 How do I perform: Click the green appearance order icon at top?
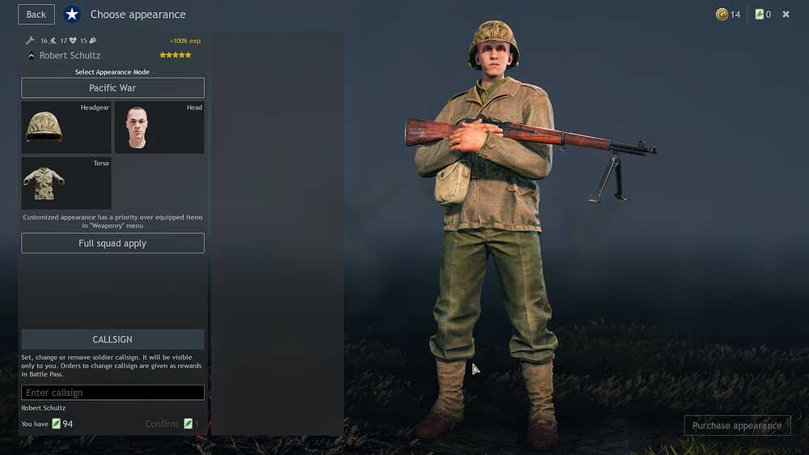(x=759, y=14)
